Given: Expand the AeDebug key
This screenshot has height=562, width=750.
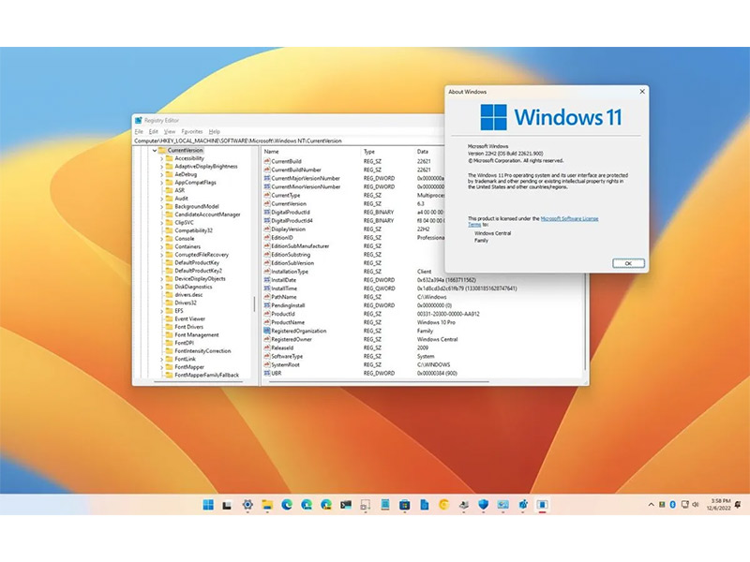Looking at the screenshot, I should click(161, 175).
